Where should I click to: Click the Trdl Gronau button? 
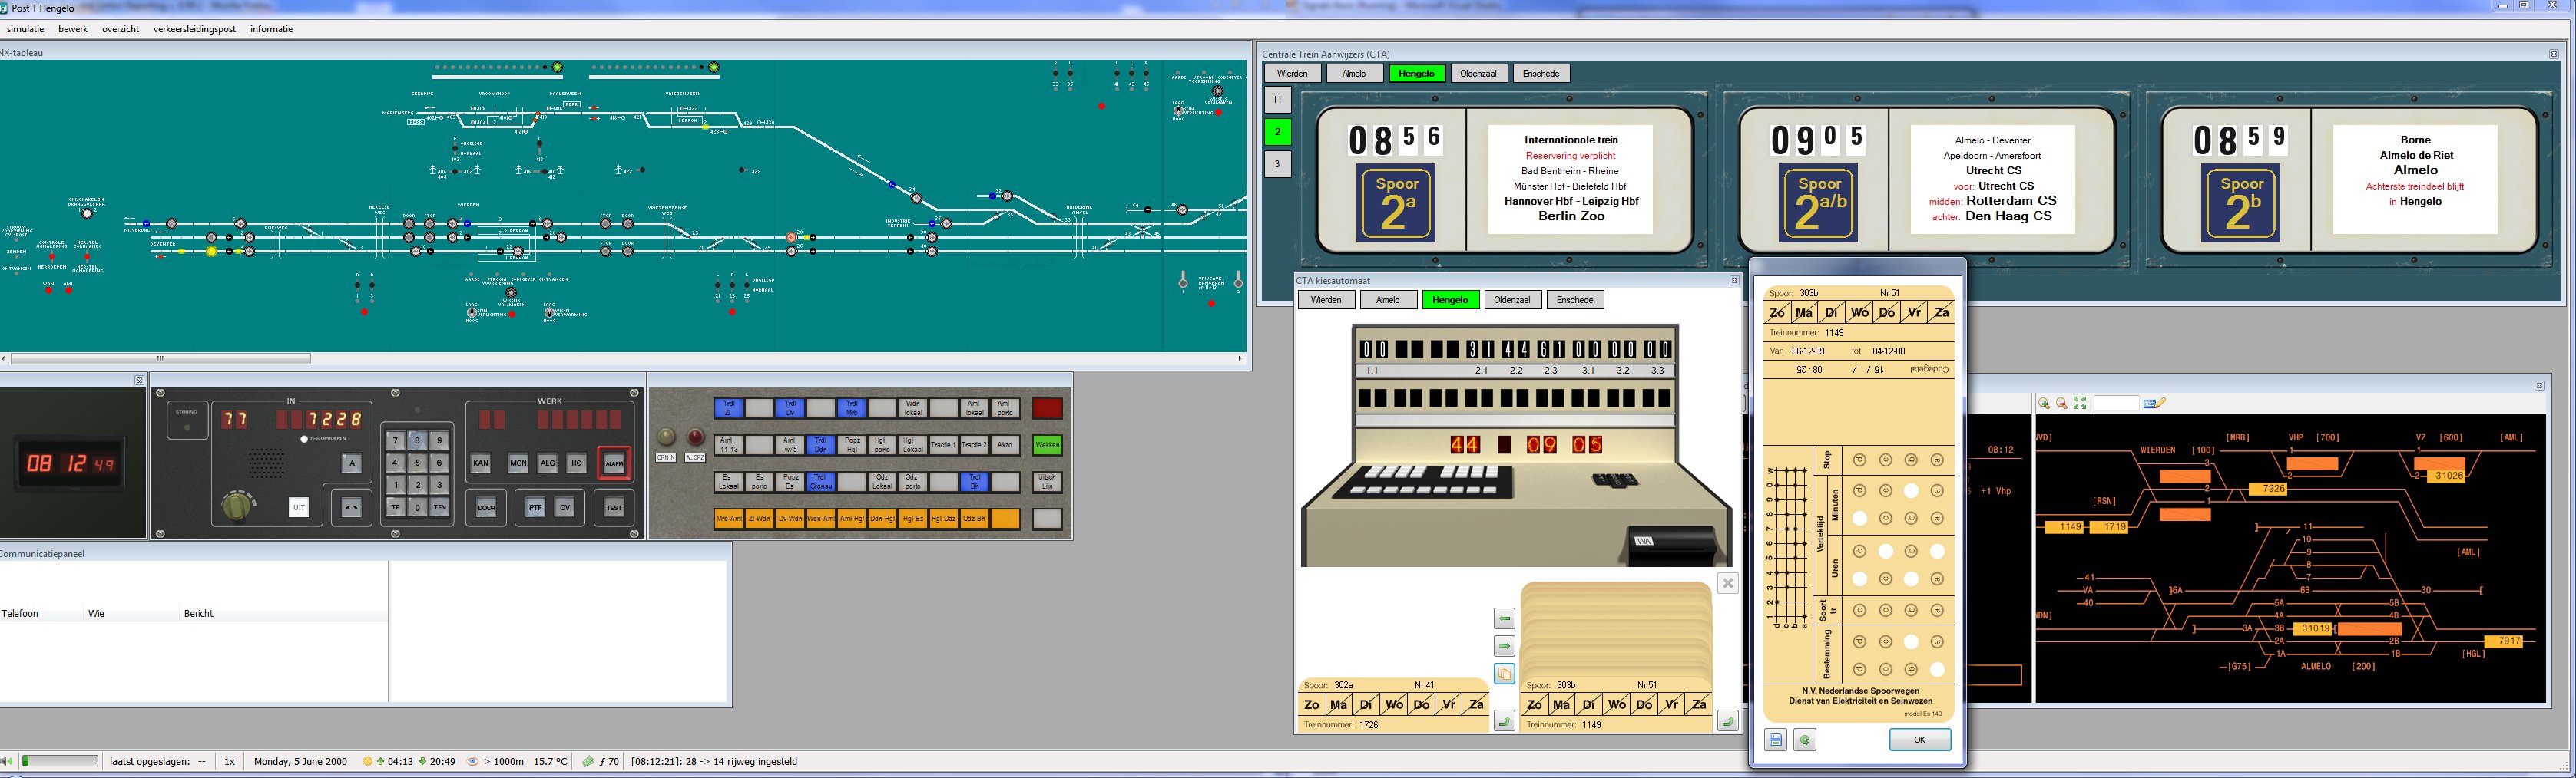coord(820,481)
